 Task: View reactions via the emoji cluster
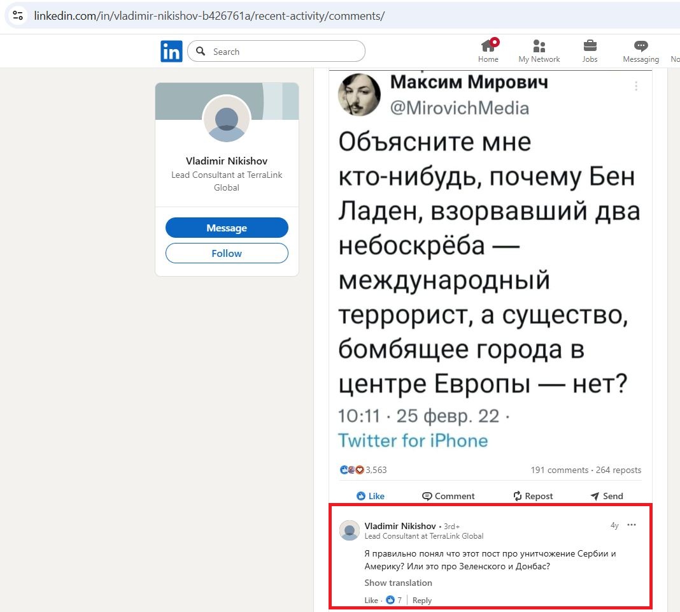coord(351,469)
